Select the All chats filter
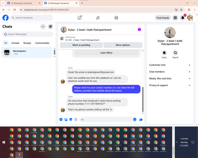198x158 pixels. pyautogui.click(x=6, y=43)
